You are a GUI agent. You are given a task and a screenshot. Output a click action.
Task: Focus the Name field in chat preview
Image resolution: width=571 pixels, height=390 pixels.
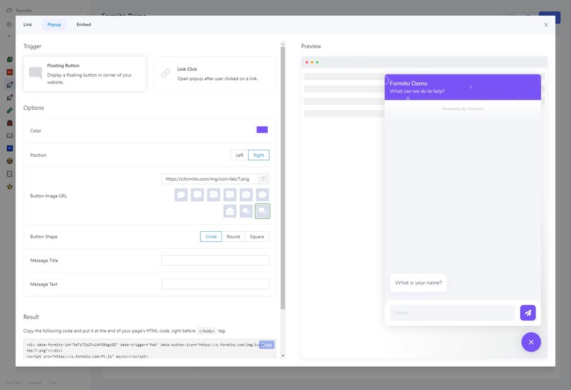(x=452, y=313)
